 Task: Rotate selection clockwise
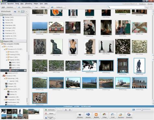coord(70,110)
